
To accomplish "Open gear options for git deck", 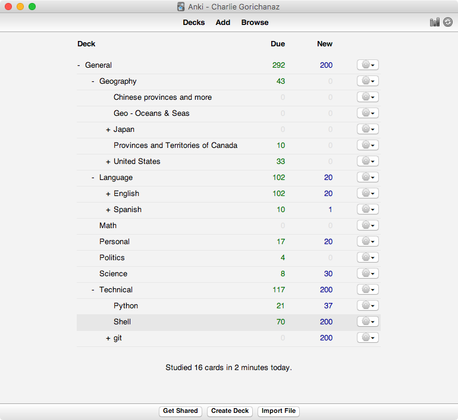I will click(x=368, y=337).
